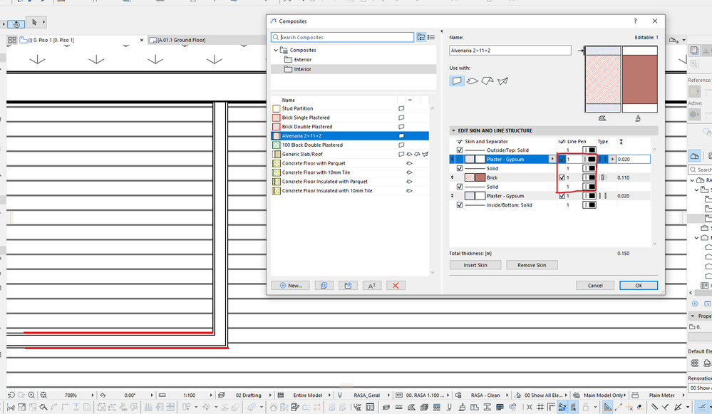Switch Composites list to flat list view
This screenshot has width=712, height=414.
(x=431, y=37)
